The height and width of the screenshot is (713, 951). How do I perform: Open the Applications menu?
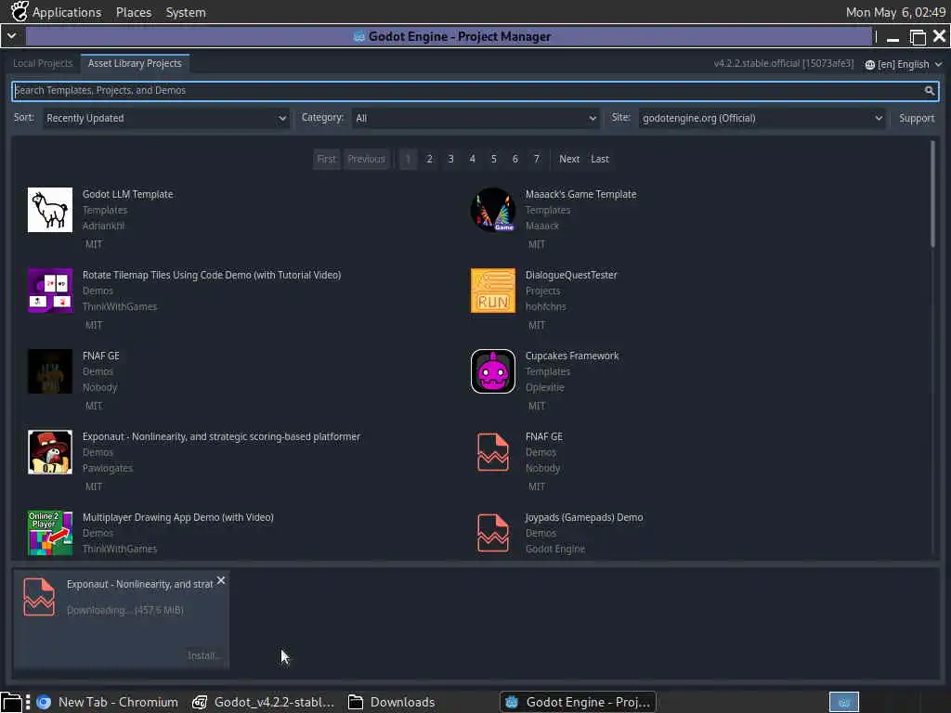67,12
